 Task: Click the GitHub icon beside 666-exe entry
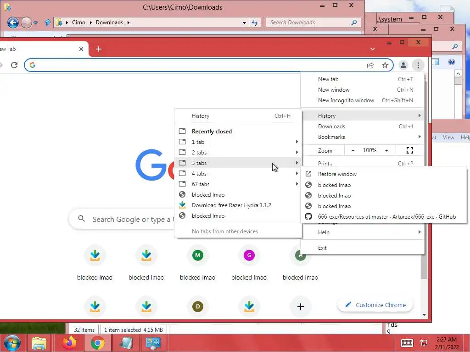tap(308, 216)
